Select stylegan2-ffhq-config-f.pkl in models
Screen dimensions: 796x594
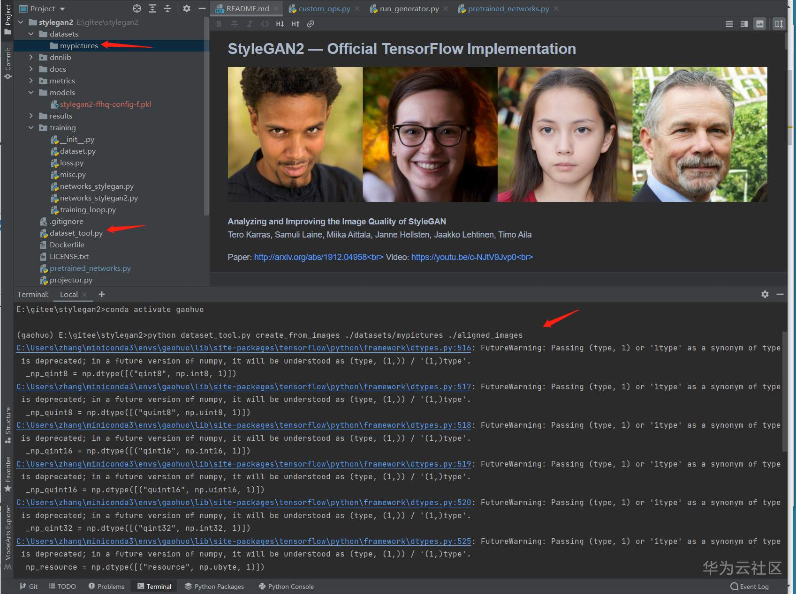coord(106,104)
